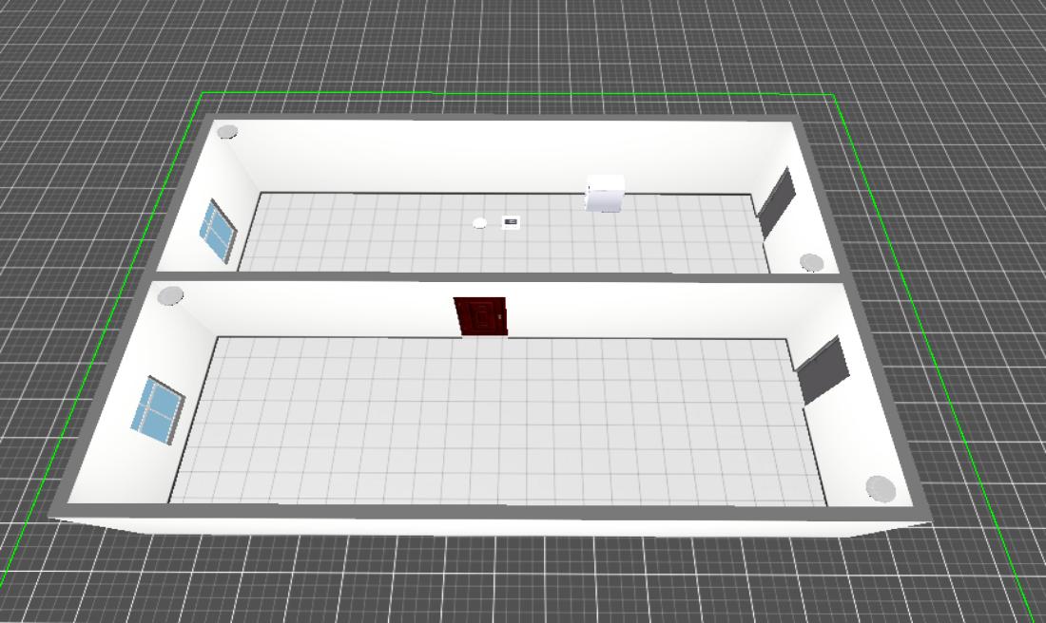The height and width of the screenshot is (623, 1046).
Task: Click the blue window in the upper room
Action: [218, 231]
